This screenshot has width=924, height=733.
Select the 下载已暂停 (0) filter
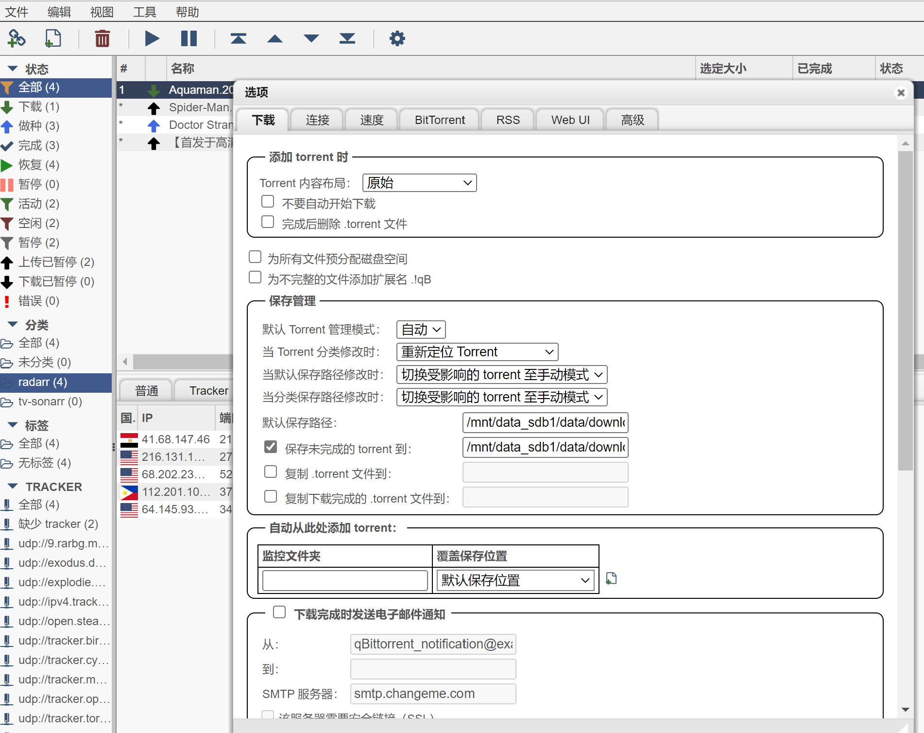(x=56, y=281)
